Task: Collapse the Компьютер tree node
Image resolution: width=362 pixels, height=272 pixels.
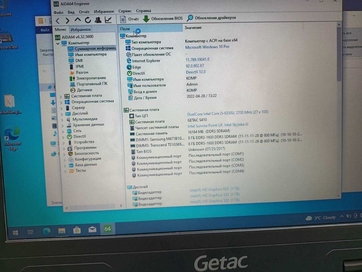Action: pos(58,43)
